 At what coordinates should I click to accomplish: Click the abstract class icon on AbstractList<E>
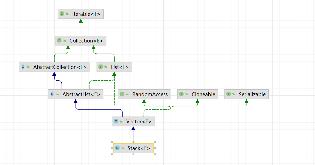52,94
